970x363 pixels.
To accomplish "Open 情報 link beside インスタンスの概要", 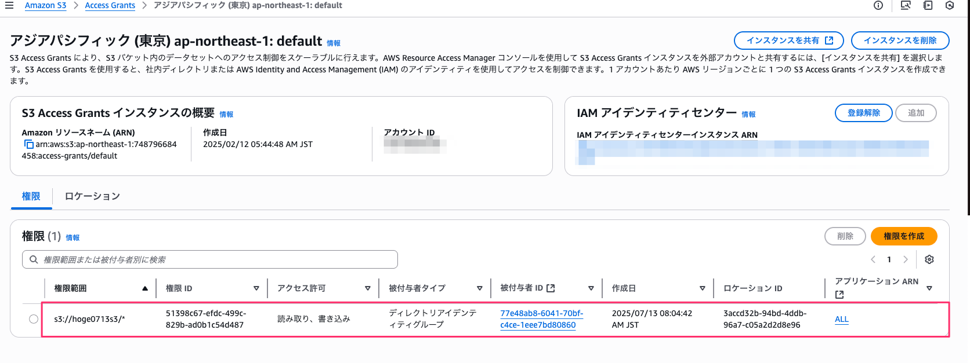I will tap(226, 115).
